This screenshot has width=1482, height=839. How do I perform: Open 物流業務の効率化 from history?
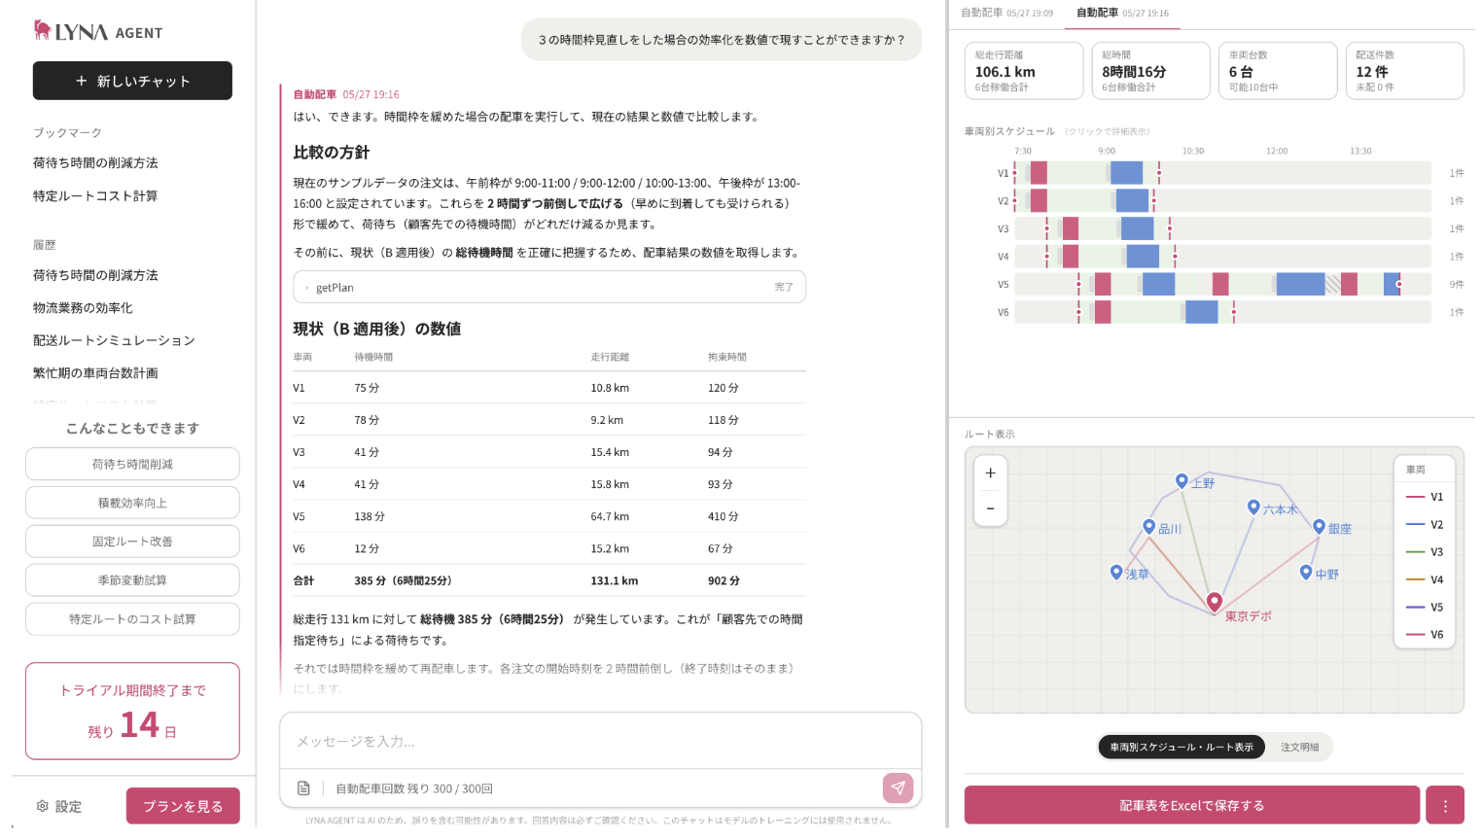(x=83, y=308)
